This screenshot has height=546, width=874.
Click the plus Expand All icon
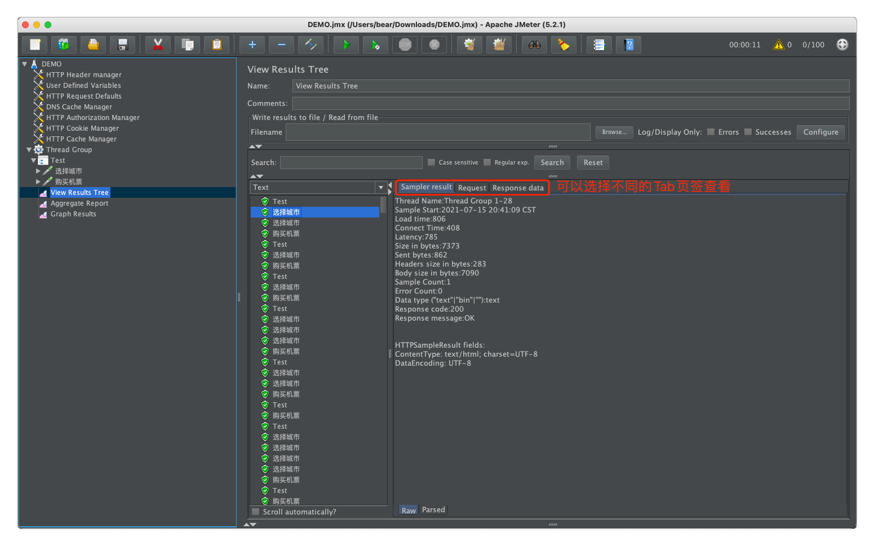pos(252,45)
